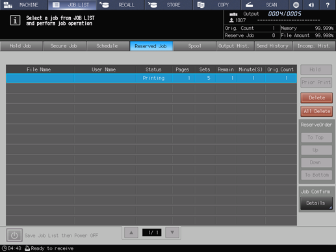Click the globe language icon
This screenshot has height=252, width=336.
click(296, 5)
